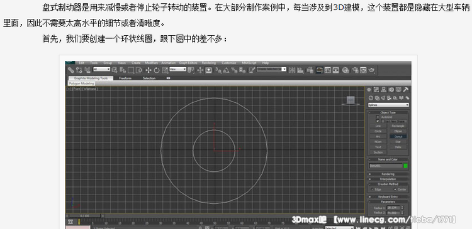Image resolution: width=472 pixels, height=229 pixels.
Task: Select the Cameras category icon
Action: (x=389, y=98)
